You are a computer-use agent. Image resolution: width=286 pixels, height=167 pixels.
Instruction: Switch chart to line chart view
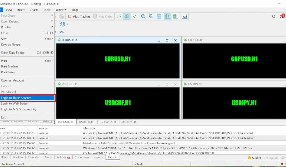[135, 16]
